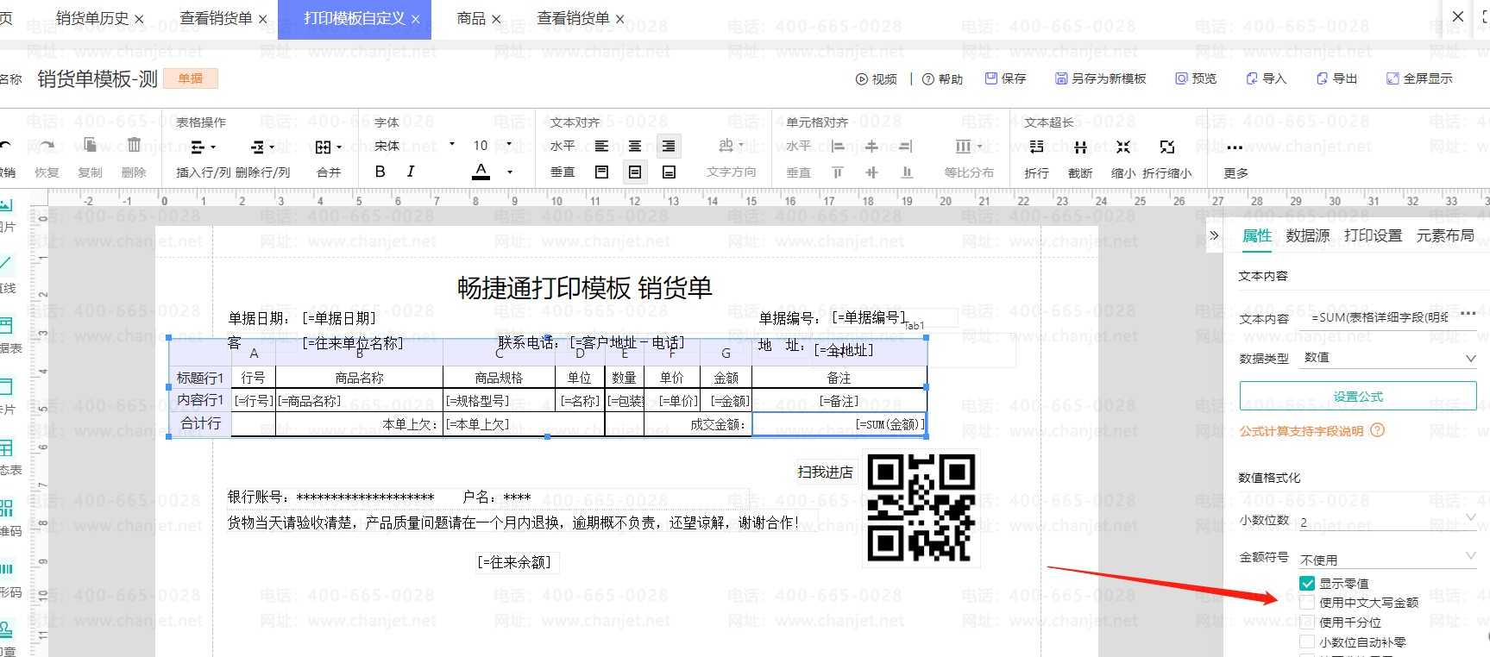The height and width of the screenshot is (657, 1490).
Task: Click the copy (复制) icon
Action: [91, 146]
